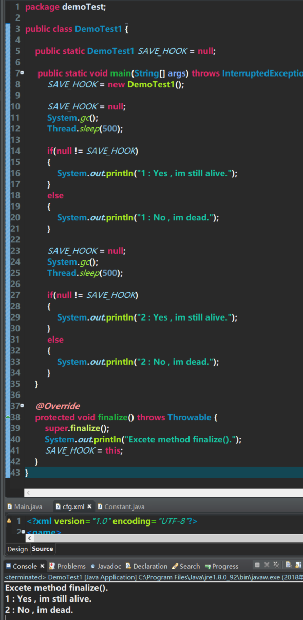Click Remove Launch icon in Console toolbar
Image resolution: width=303 pixels, height=620 pixels.
point(267,565)
